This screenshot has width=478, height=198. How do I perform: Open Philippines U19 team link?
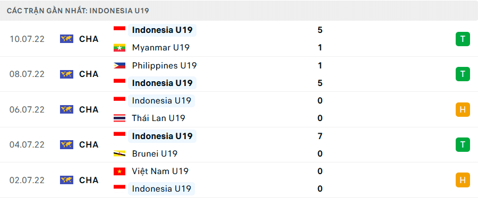[164, 65]
